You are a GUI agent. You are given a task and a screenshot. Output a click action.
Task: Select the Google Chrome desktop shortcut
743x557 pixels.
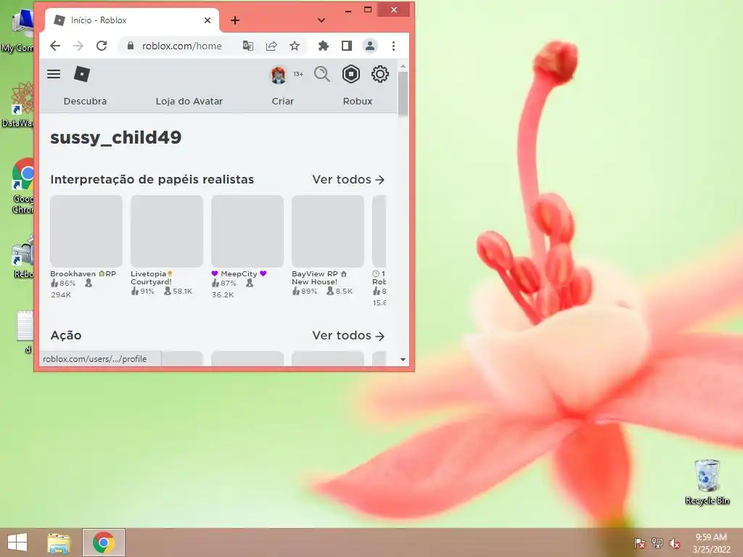22,186
